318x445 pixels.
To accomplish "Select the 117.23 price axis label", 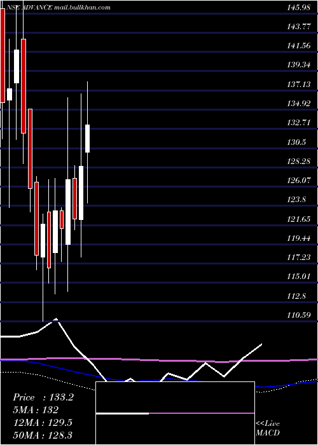I will [298, 257].
